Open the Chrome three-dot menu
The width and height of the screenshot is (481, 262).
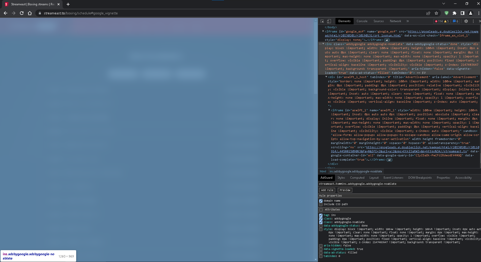[x=478, y=13]
